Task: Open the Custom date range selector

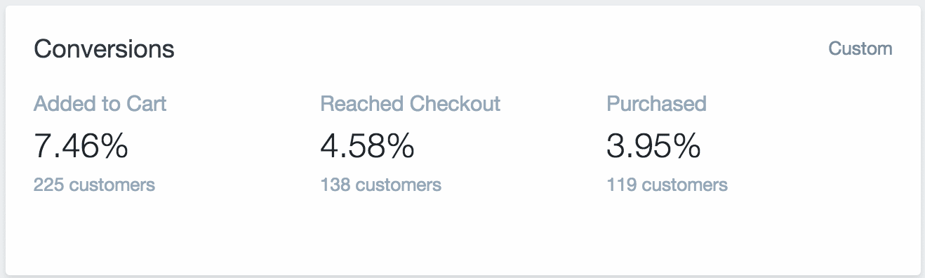Action: coord(860,48)
